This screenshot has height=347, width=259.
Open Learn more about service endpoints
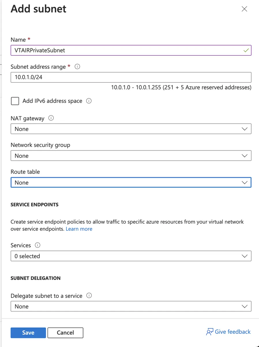(x=79, y=229)
